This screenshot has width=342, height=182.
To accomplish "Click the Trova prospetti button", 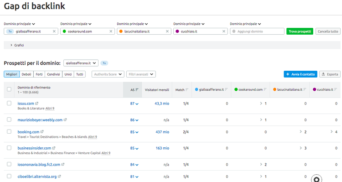I will pos(300,31).
